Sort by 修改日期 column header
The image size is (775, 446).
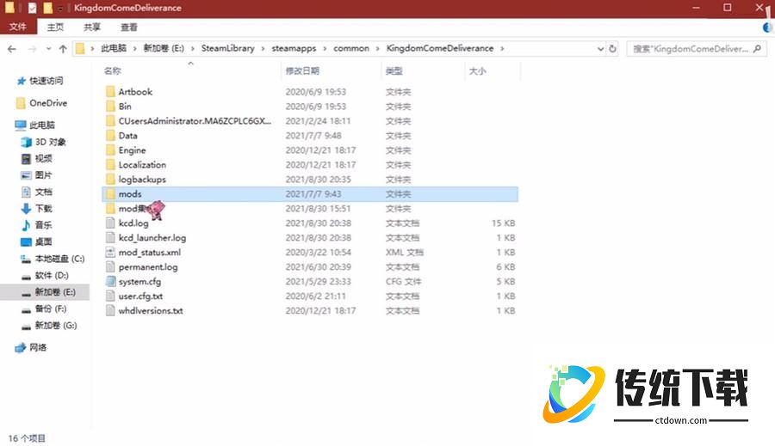tap(302, 70)
